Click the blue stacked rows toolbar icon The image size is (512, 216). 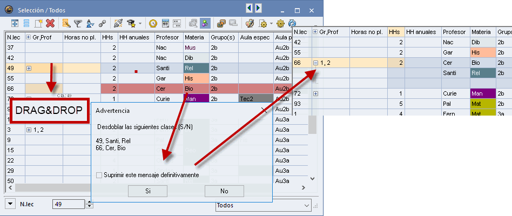coord(26,23)
